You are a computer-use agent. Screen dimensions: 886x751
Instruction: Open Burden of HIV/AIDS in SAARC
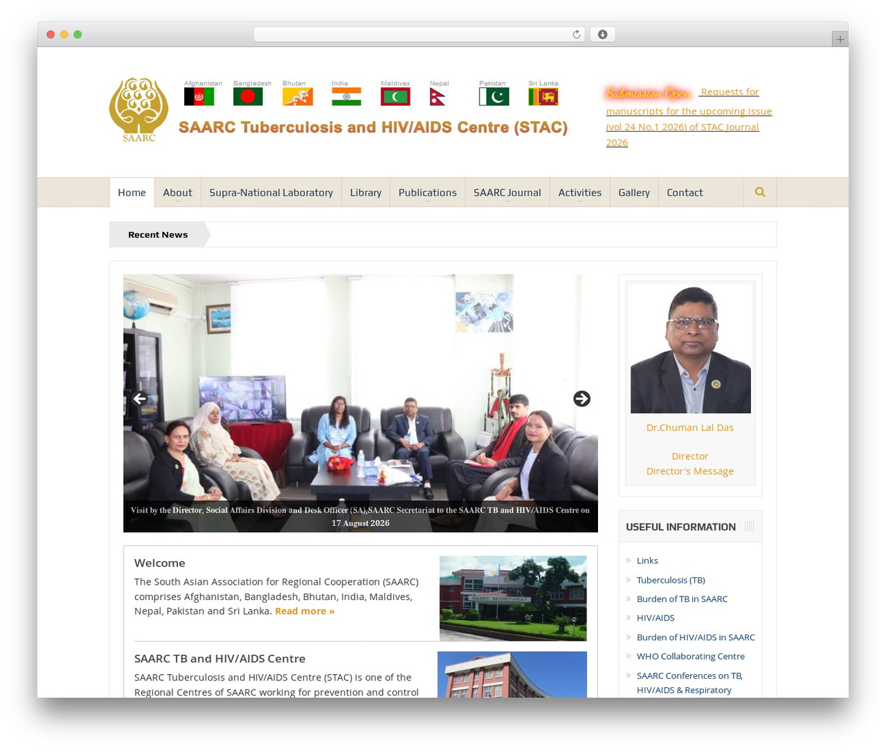[x=696, y=637]
